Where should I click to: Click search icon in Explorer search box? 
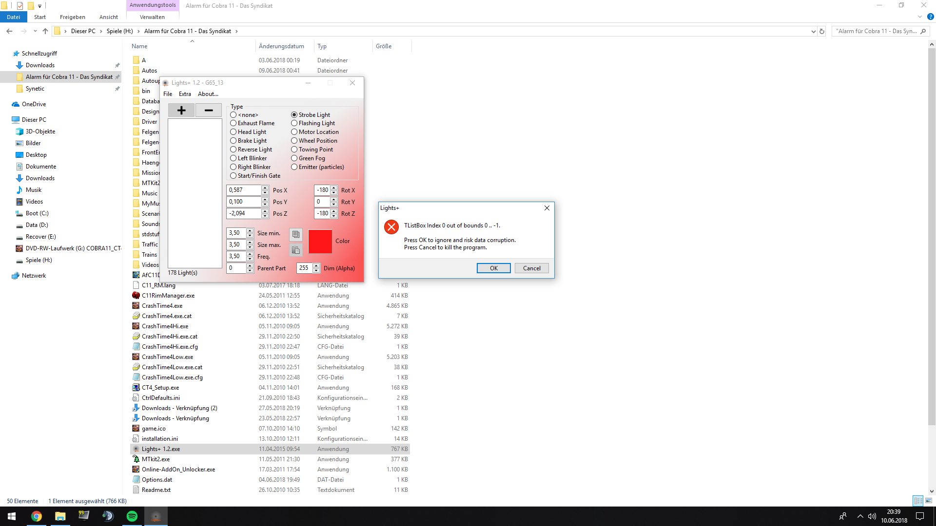point(923,31)
